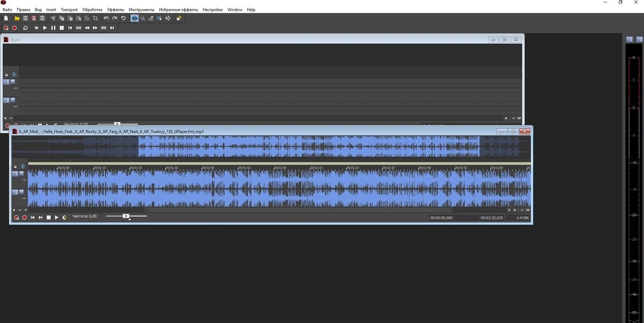Click Arm/Record options in main transport bar
The image size is (644, 323).
[x=6, y=28]
